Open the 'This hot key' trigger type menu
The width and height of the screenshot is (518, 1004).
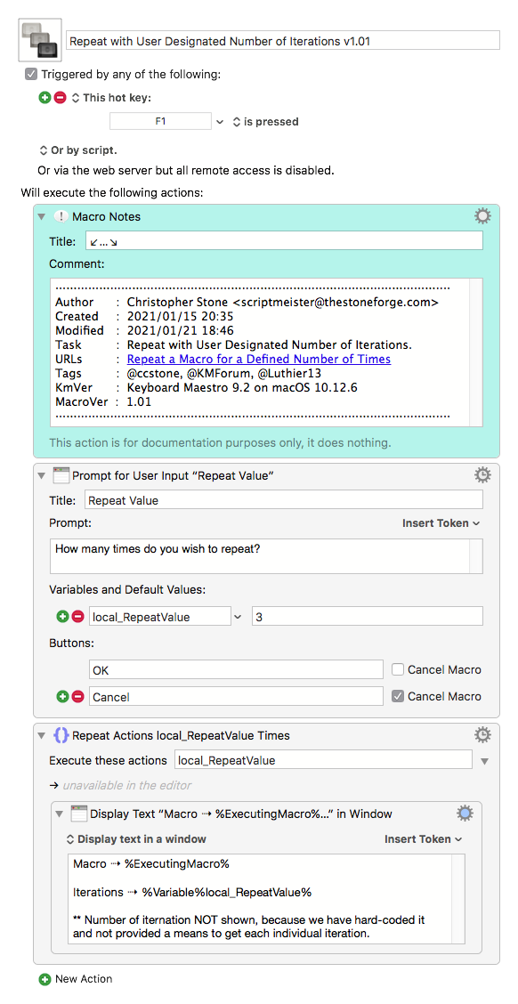click(x=110, y=98)
